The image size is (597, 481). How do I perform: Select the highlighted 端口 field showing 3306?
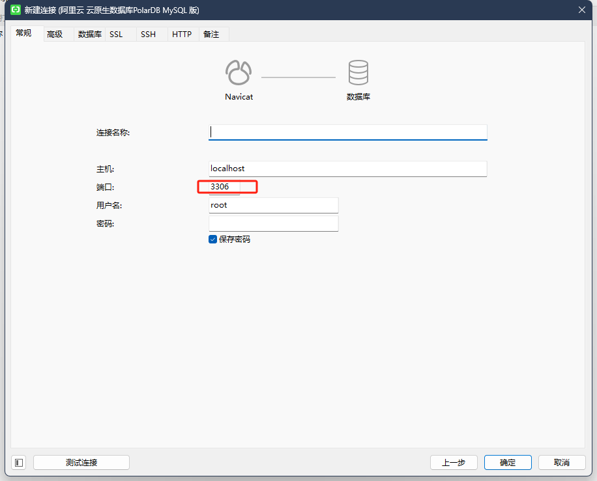227,187
